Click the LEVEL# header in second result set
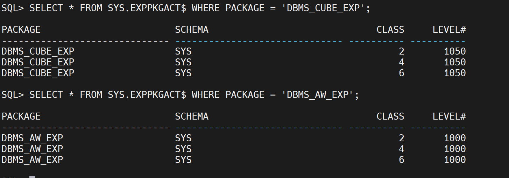This screenshot has height=178, width=509. [449, 116]
